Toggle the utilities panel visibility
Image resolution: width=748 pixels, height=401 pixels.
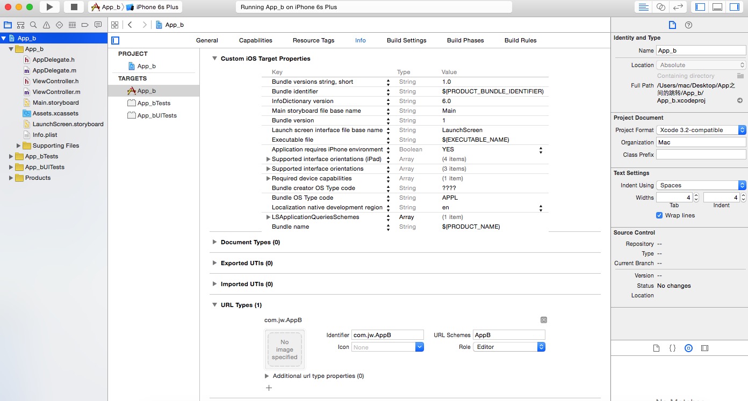733,7
